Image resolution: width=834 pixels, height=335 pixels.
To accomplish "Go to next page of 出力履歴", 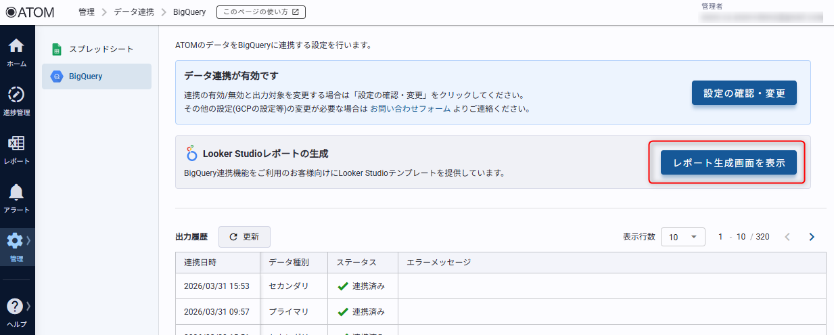I will pos(812,237).
